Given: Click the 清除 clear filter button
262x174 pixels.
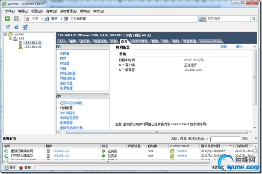Looking at the screenshot, I should 245,139.
